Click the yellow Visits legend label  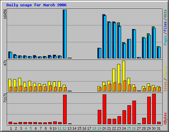[165, 72]
